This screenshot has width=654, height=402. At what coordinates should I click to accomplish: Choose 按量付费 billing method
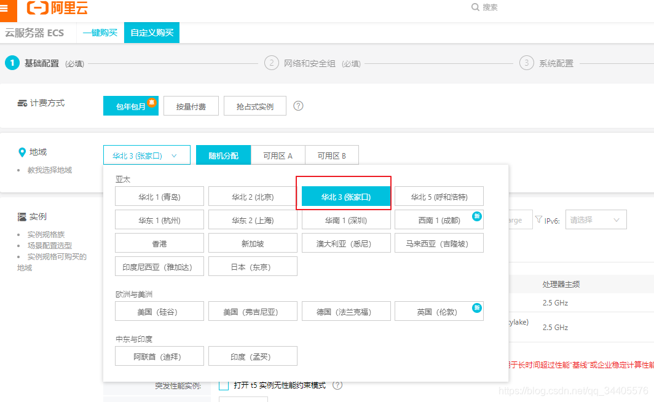pyautogui.click(x=191, y=106)
